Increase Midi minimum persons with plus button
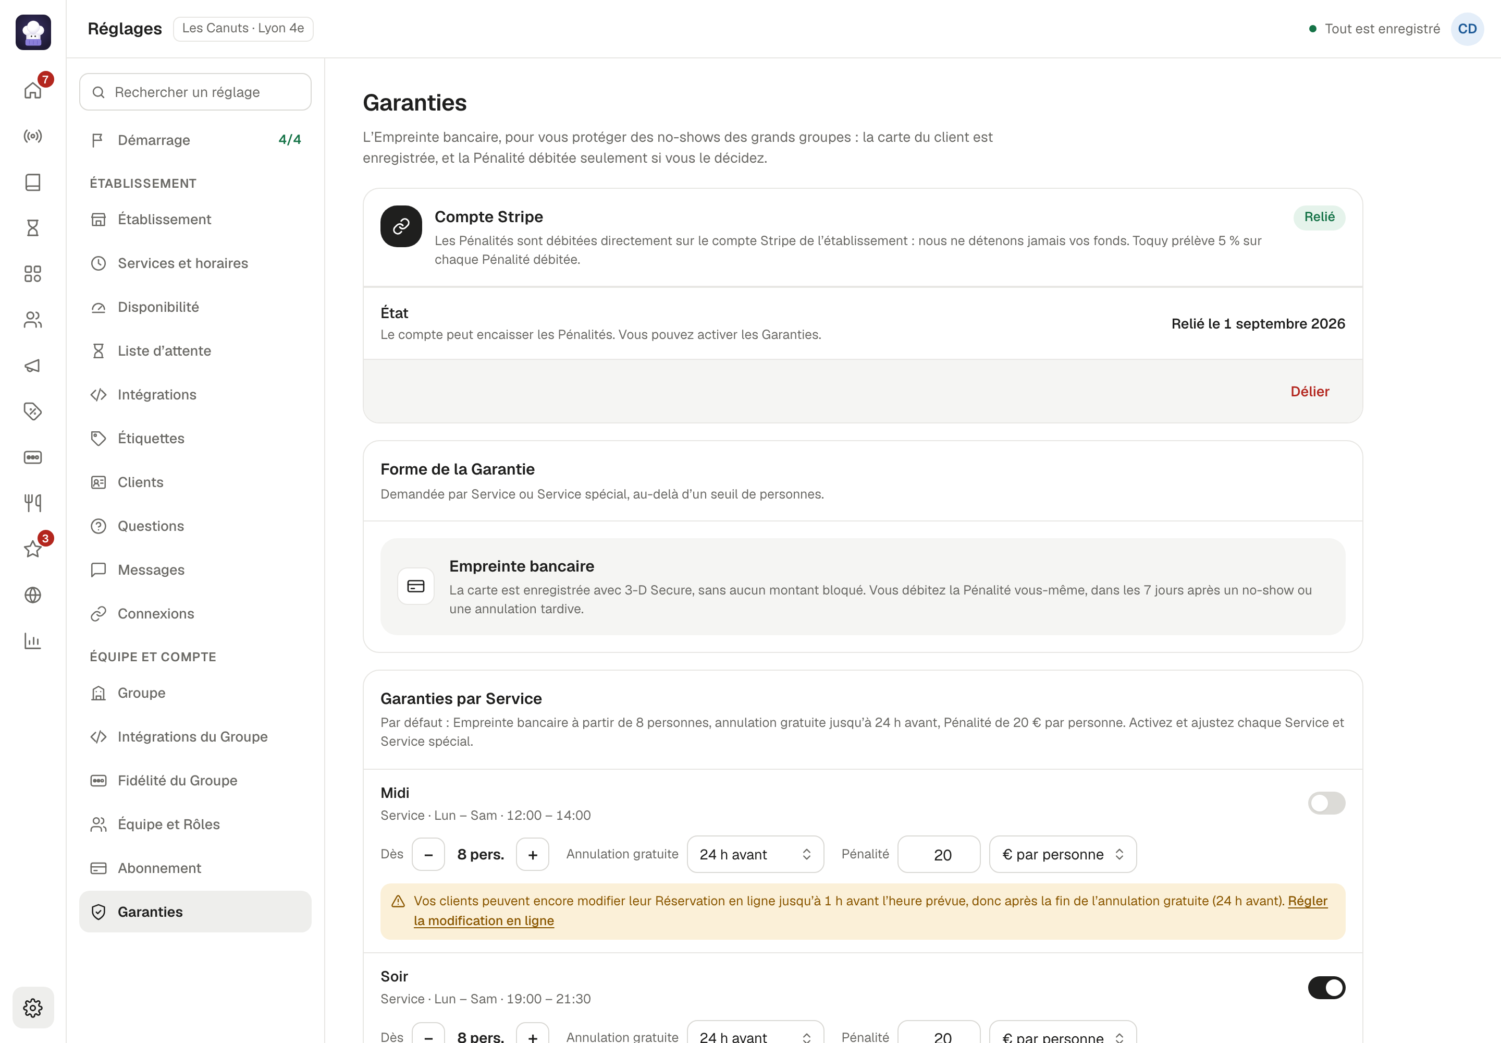This screenshot has height=1043, width=1501. (532, 854)
